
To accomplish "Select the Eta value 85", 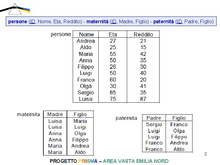I will point(113,93).
